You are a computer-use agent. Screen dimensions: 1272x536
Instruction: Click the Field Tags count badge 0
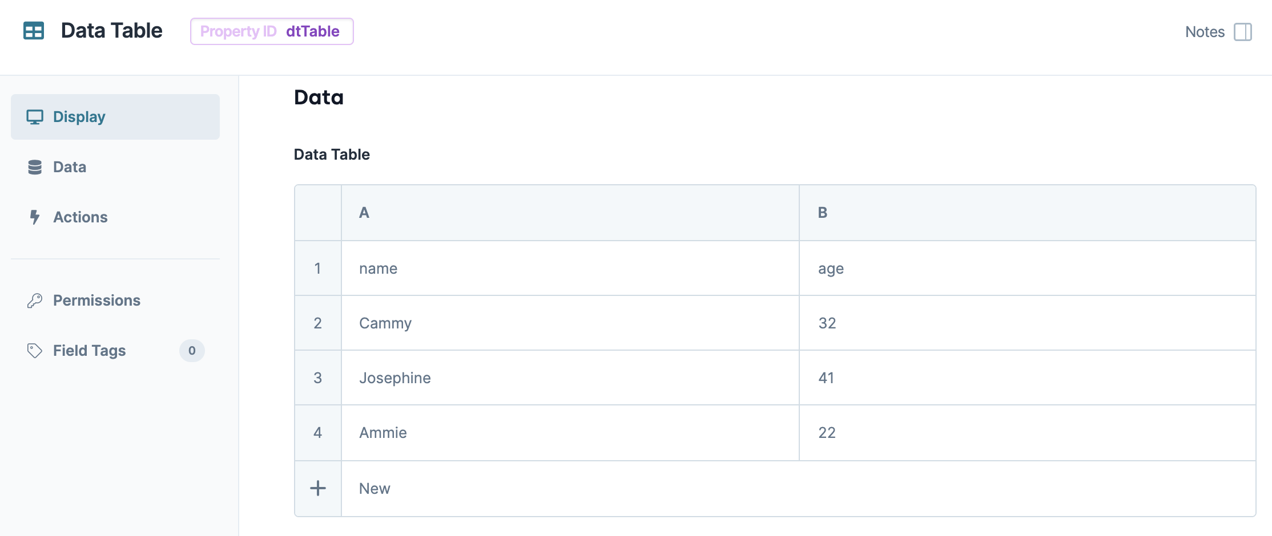tap(192, 351)
